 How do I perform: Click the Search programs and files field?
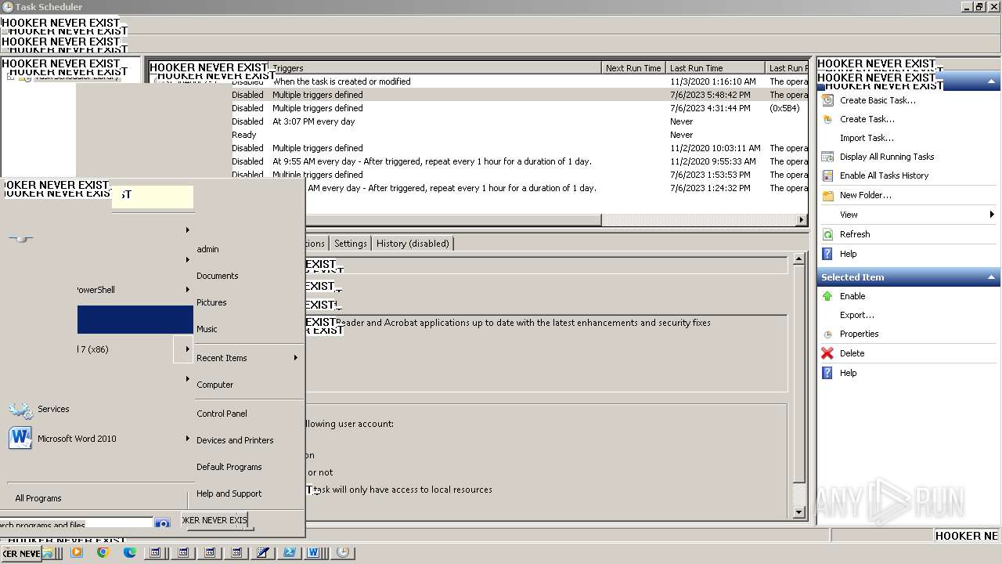76,523
